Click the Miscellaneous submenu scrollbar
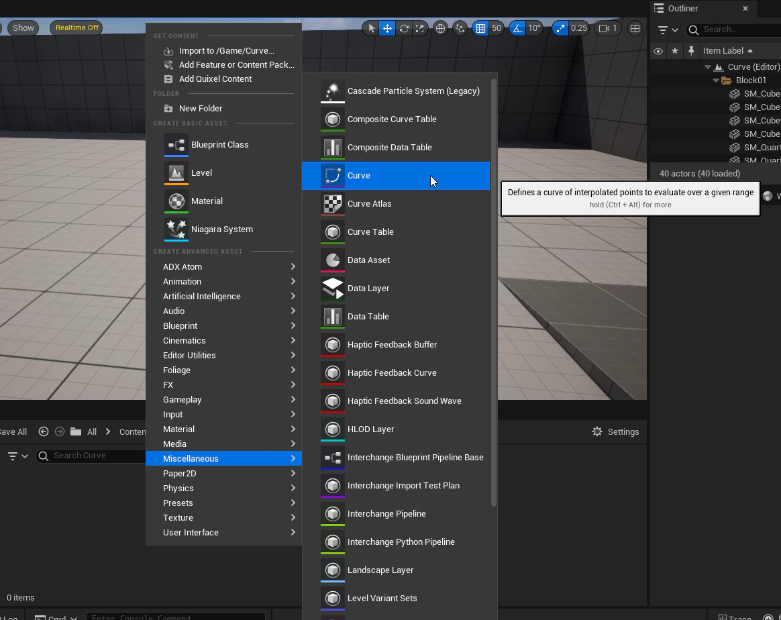 tap(494, 293)
